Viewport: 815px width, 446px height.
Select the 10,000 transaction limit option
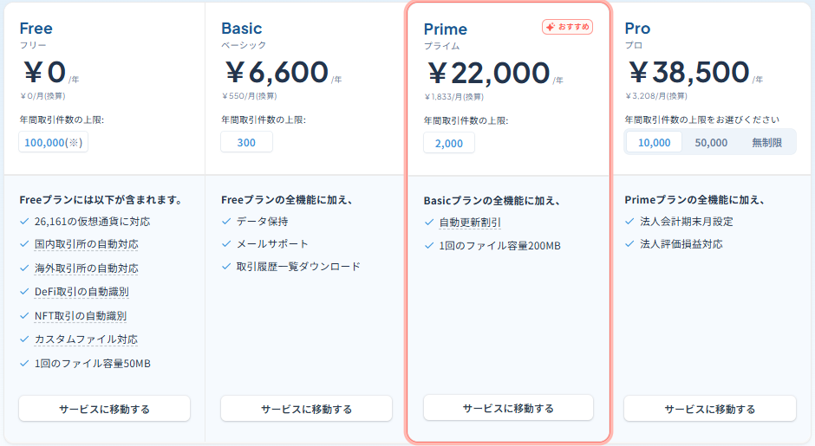(655, 142)
